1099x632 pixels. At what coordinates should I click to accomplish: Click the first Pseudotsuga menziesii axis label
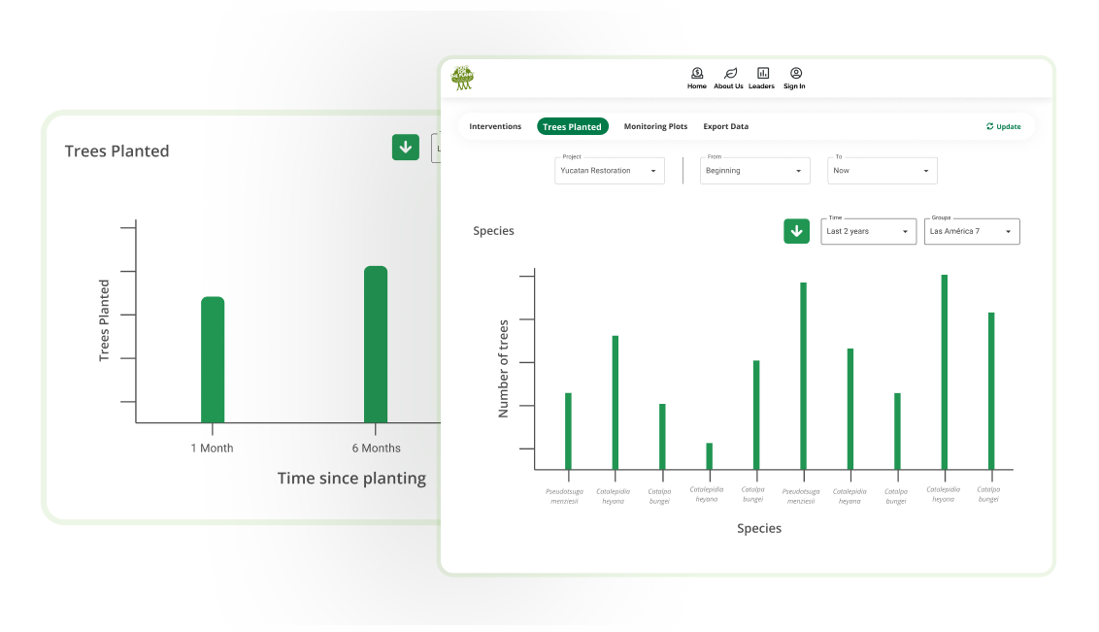click(564, 496)
